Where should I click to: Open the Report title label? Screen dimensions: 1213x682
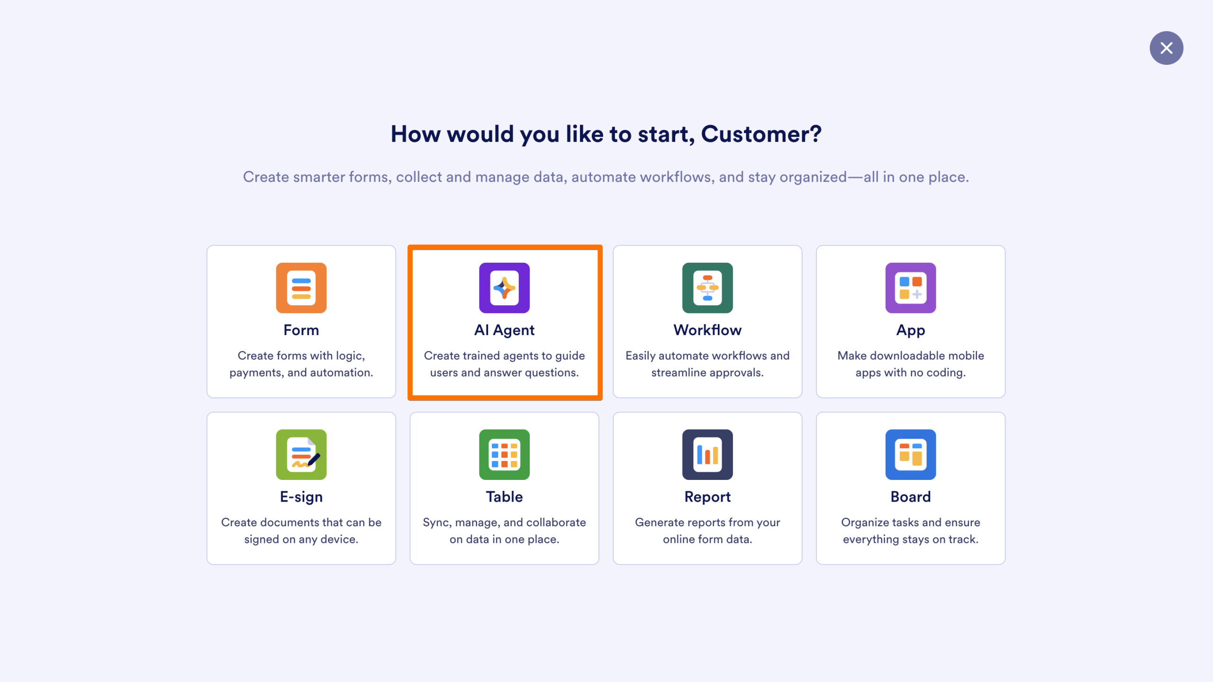[707, 496]
